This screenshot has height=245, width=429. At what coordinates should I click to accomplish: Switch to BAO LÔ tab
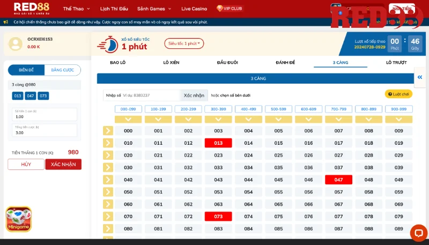[x=118, y=62]
